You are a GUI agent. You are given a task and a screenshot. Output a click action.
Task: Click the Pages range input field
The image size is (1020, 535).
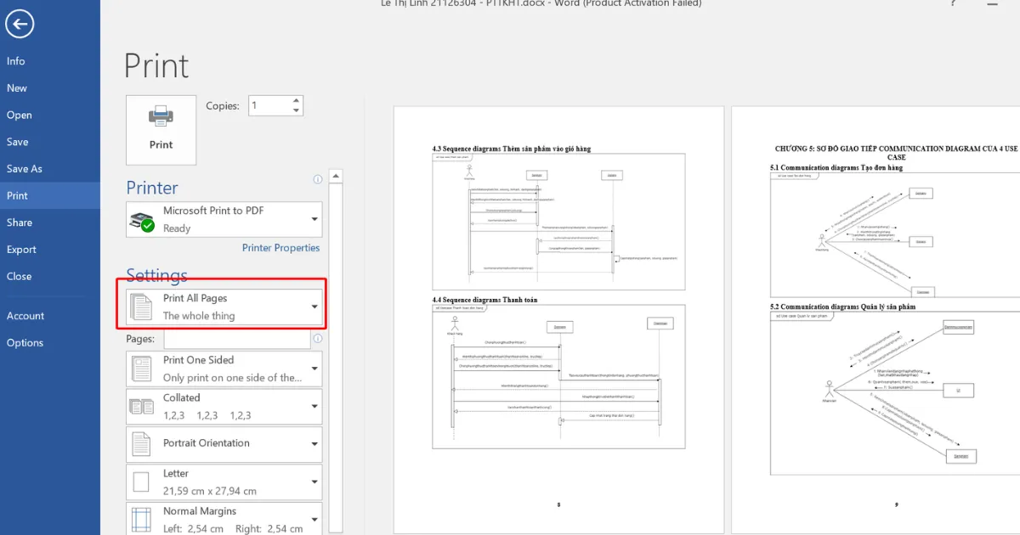click(237, 339)
